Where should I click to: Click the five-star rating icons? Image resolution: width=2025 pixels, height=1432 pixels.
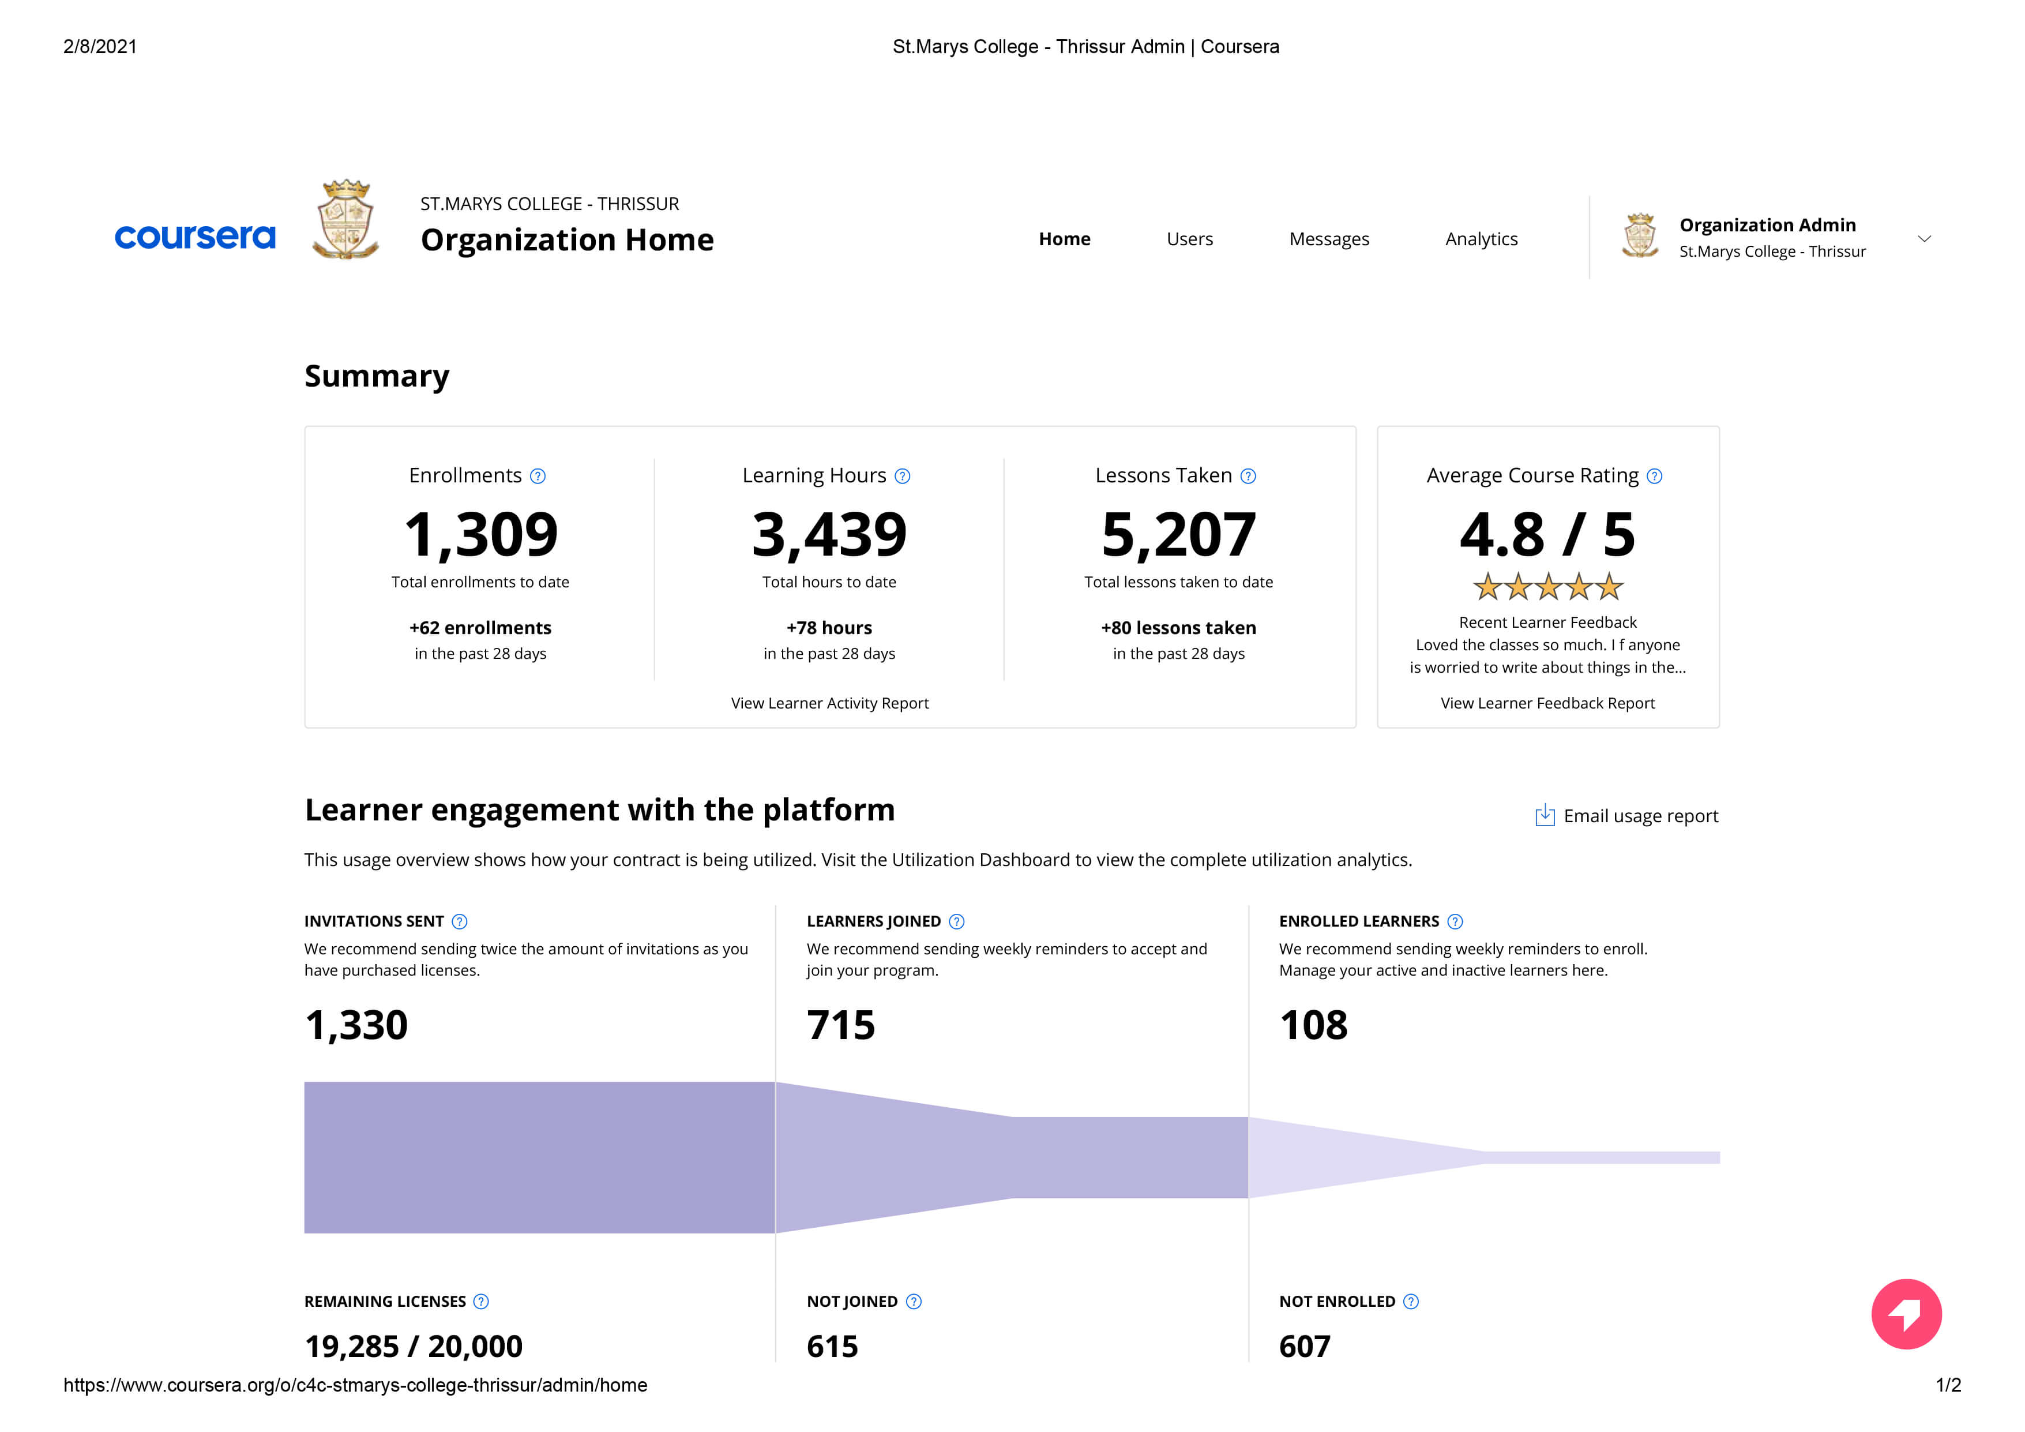point(1548,587)
